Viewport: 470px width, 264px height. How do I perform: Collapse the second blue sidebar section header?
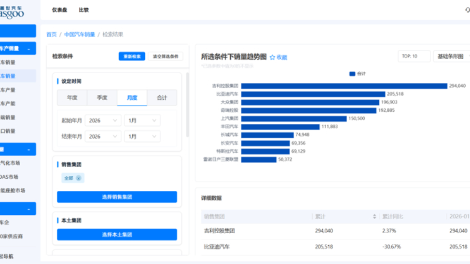click(29, 149)
